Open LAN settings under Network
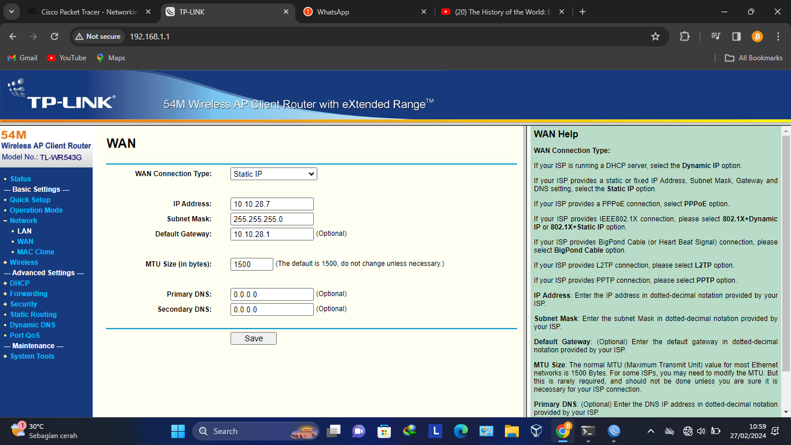The image size is (791, 445). click(x=24, y=231)
